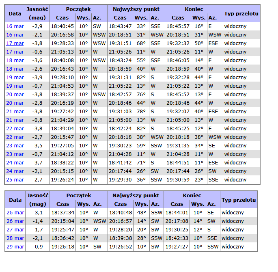Image resolution: width=278 pixels, height=272 pixels.
Task: Select the 59° altitude value
Action: click(x=141, y=145)
